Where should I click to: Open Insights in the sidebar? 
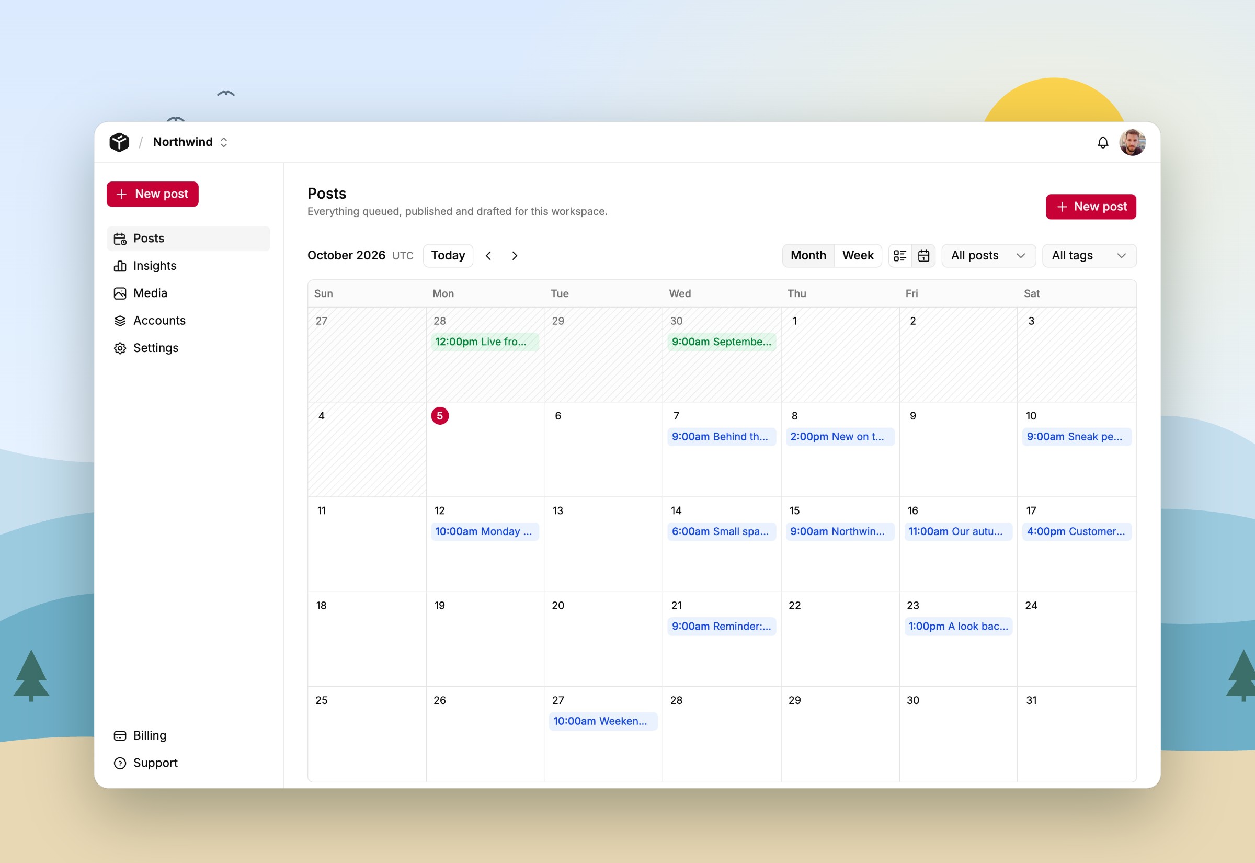(x=188, y=266)
